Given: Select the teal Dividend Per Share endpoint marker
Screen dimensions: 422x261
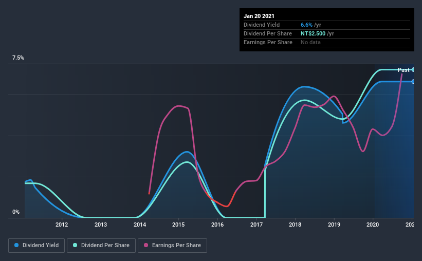Looking at the screenshot, I should 413,70.
